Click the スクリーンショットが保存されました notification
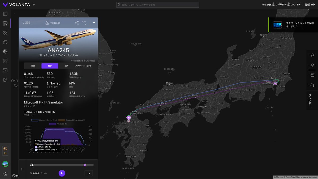The width and height of the screenshot is (318, 179). [x=293, y=25]
